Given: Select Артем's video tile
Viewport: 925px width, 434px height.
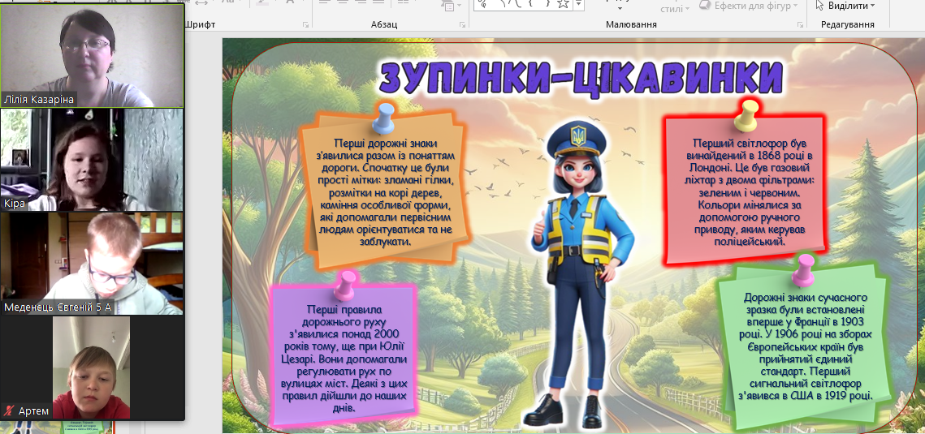Looking at the screenshot, I should 92,367.
